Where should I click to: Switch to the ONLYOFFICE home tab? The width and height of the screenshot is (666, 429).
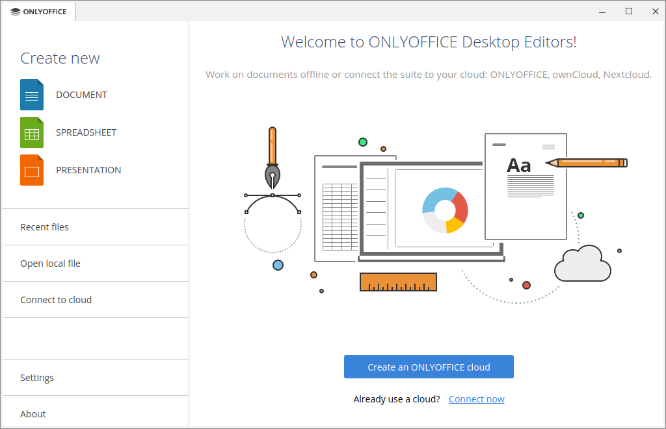(38, 12)
